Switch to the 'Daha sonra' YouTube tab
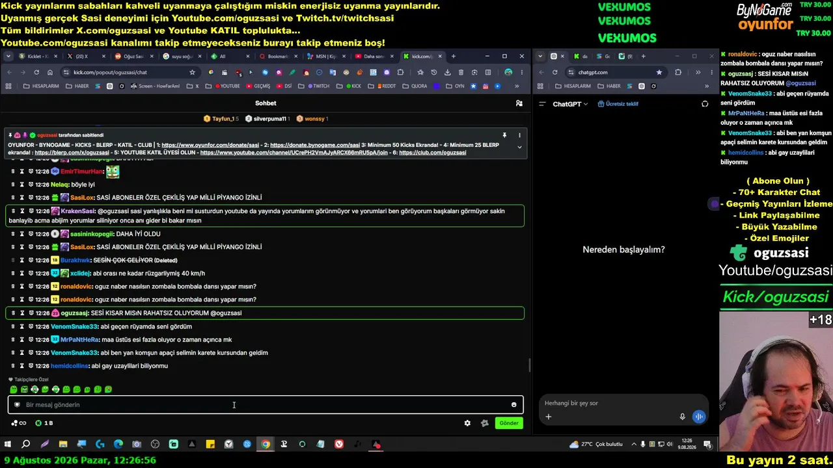The width and height of the screenshot is (833, 468). [376, 57]
